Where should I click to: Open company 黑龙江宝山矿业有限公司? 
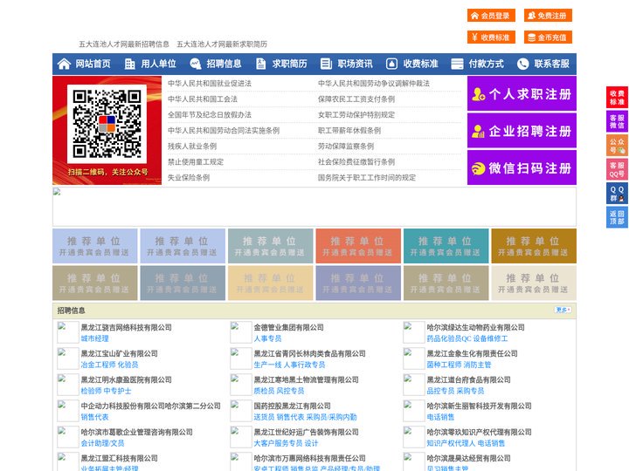pyautogui.click(x=120, y=353)
